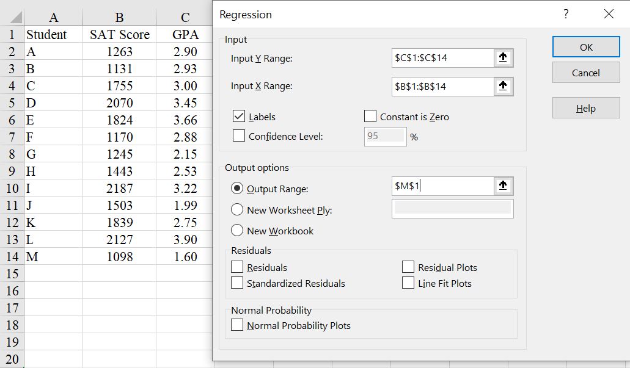Screen dimensions: 630x368
Task: Select the Output Range radio button
Action: [x=237, y=189]
